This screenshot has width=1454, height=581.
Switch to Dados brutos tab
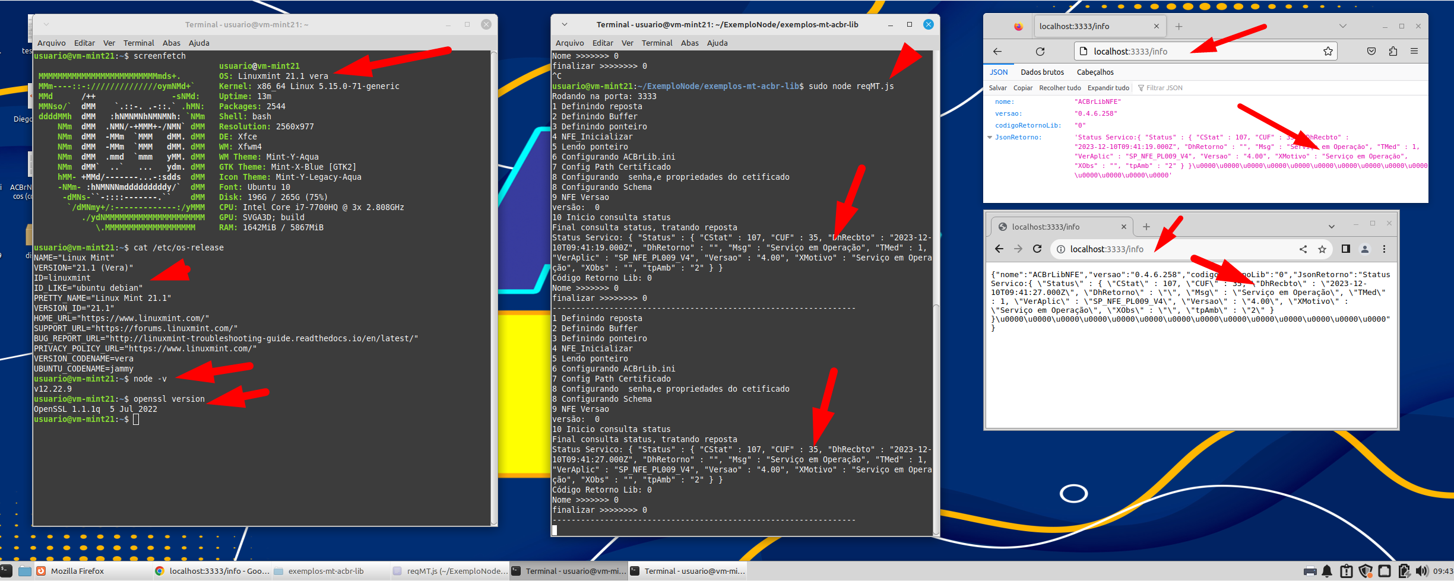tap(1042, 72)
